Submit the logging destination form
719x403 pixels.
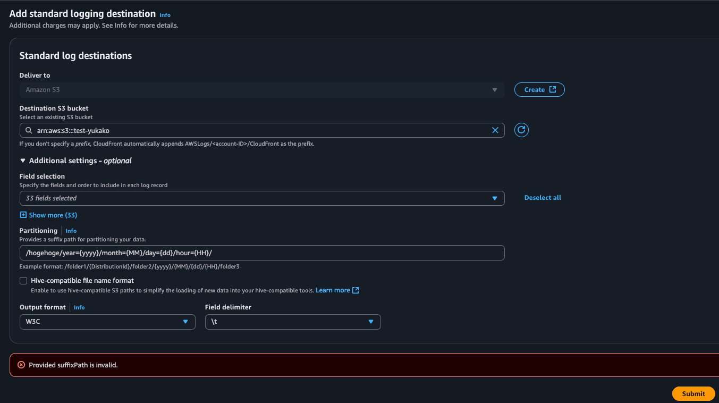(x=693, y=393)
